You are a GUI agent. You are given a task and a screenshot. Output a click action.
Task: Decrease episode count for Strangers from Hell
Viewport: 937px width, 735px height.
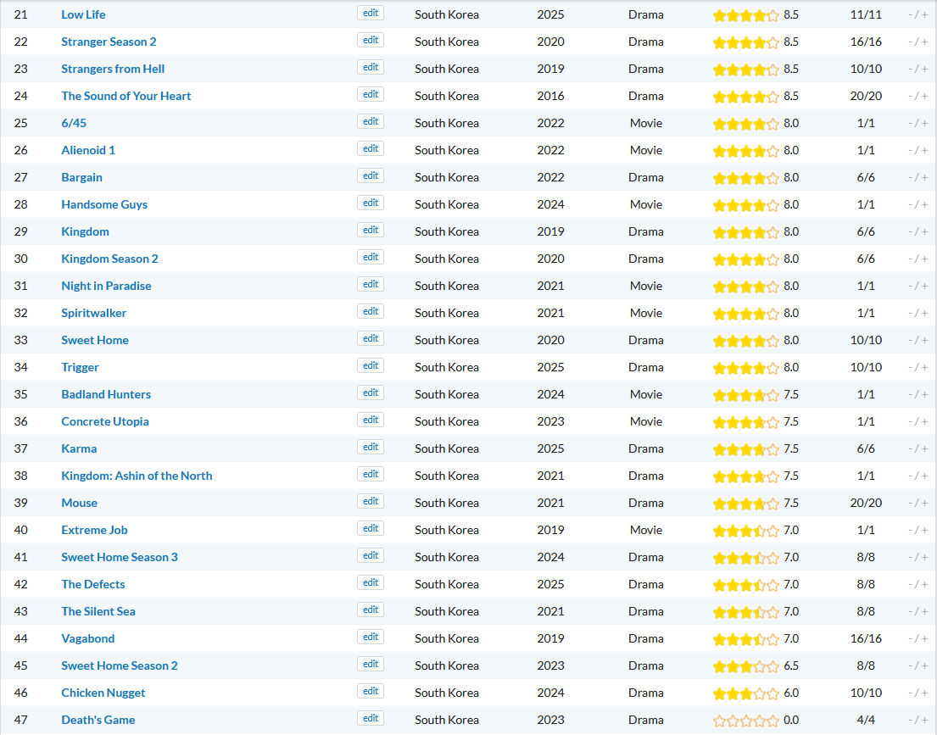910,69
